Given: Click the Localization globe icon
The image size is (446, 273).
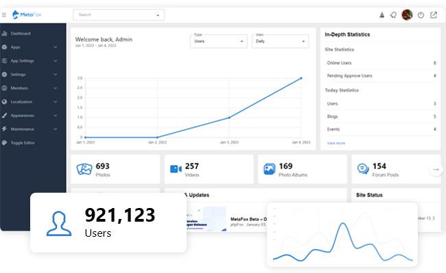Looking at the screenshot, I should click(4, 102).
